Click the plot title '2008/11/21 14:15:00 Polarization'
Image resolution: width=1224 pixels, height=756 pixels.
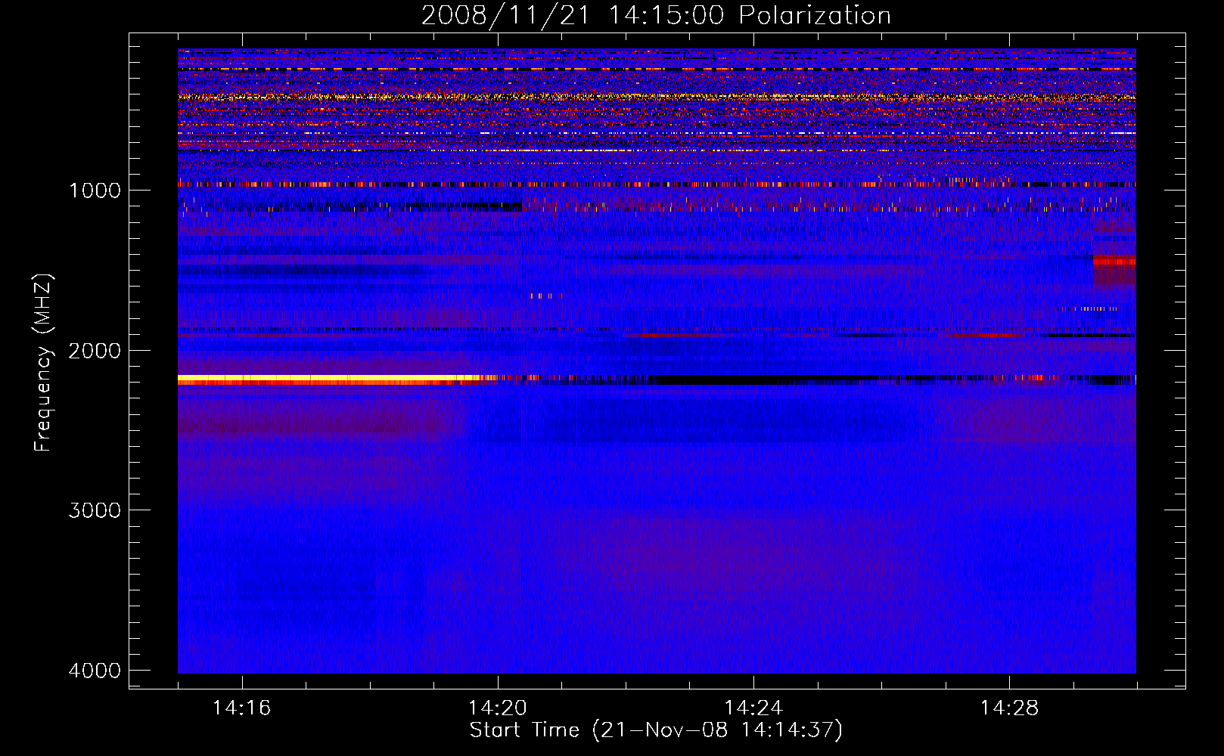(x=656, y=15)
